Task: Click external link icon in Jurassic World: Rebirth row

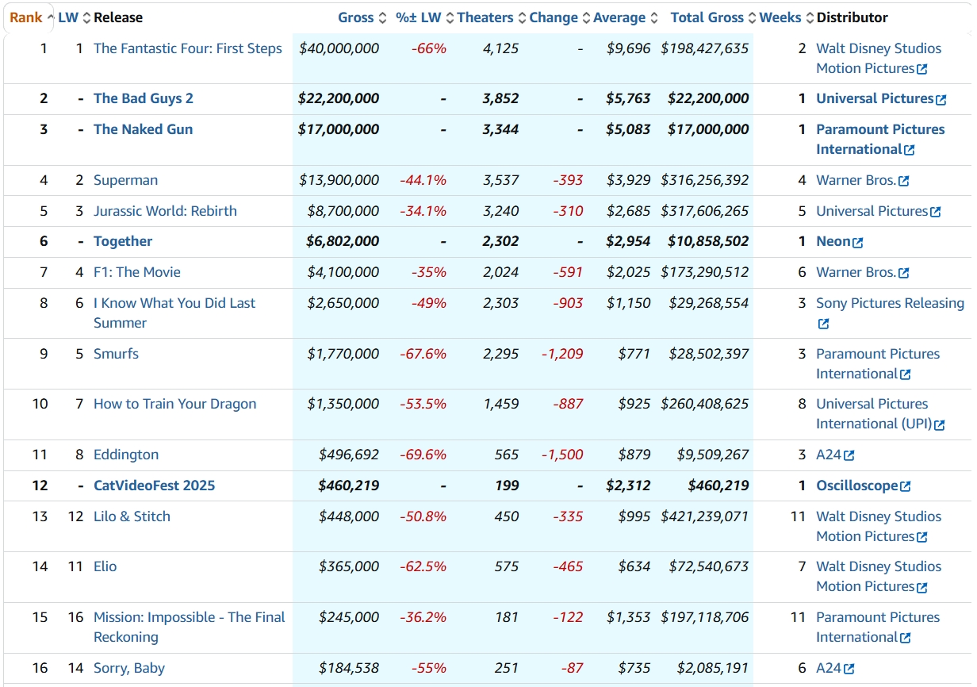Action: [x=935, y=213]
